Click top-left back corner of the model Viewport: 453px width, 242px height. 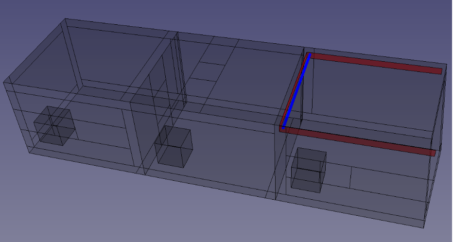click(x=66, y=19)
